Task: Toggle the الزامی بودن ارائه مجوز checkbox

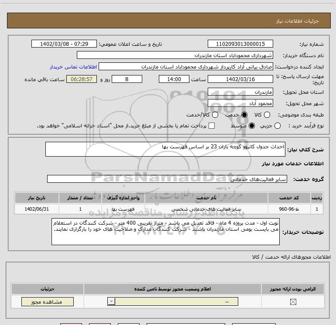Action: pyautogui.click(x=293, y=301)
